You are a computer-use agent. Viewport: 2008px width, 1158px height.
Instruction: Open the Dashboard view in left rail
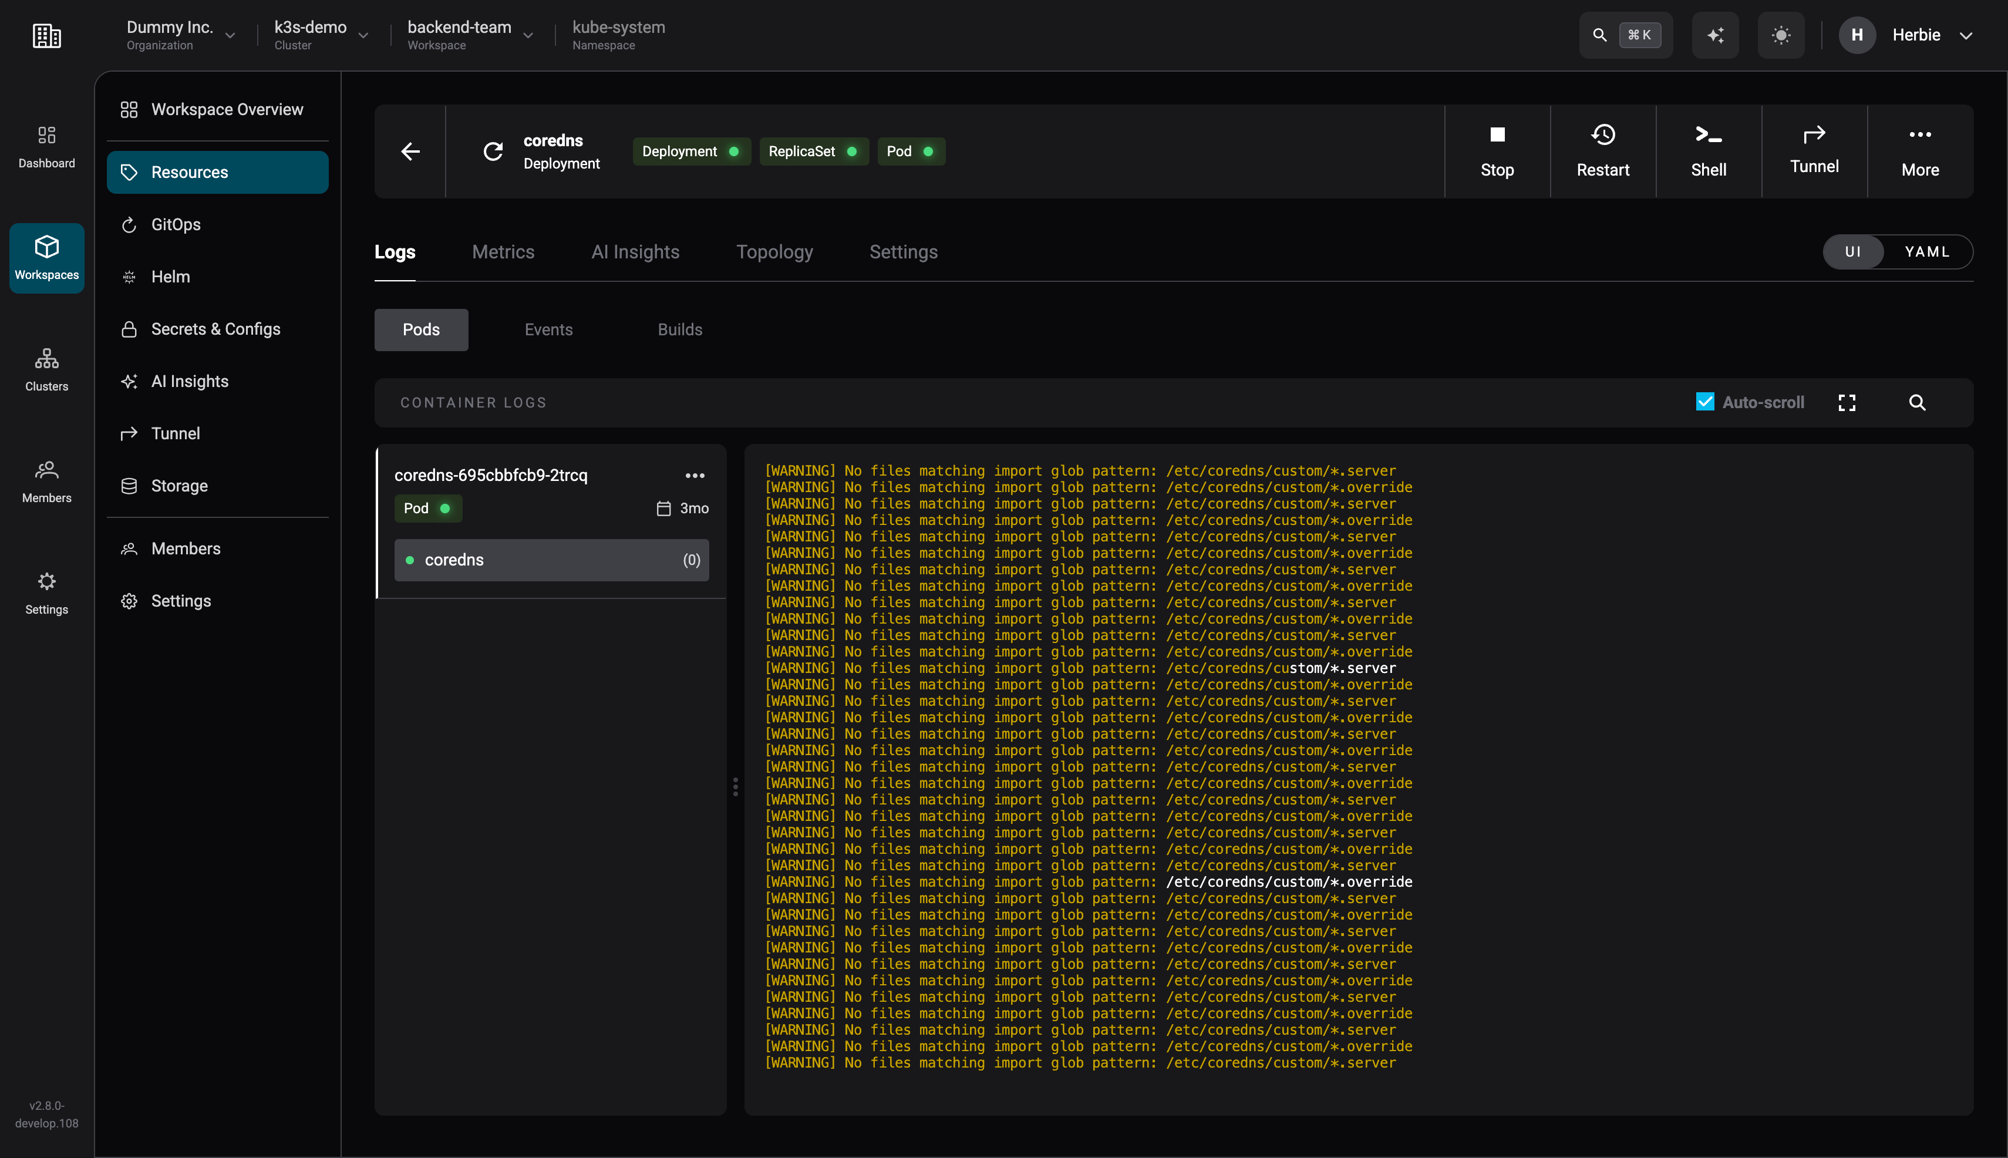point(46,147)
